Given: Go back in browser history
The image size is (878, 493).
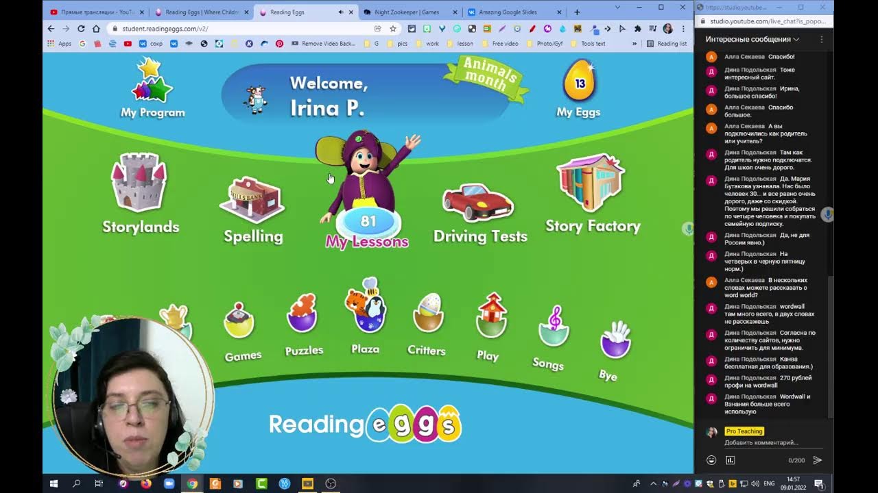Looking at the screenshot, I should click(x=51, y=29).
